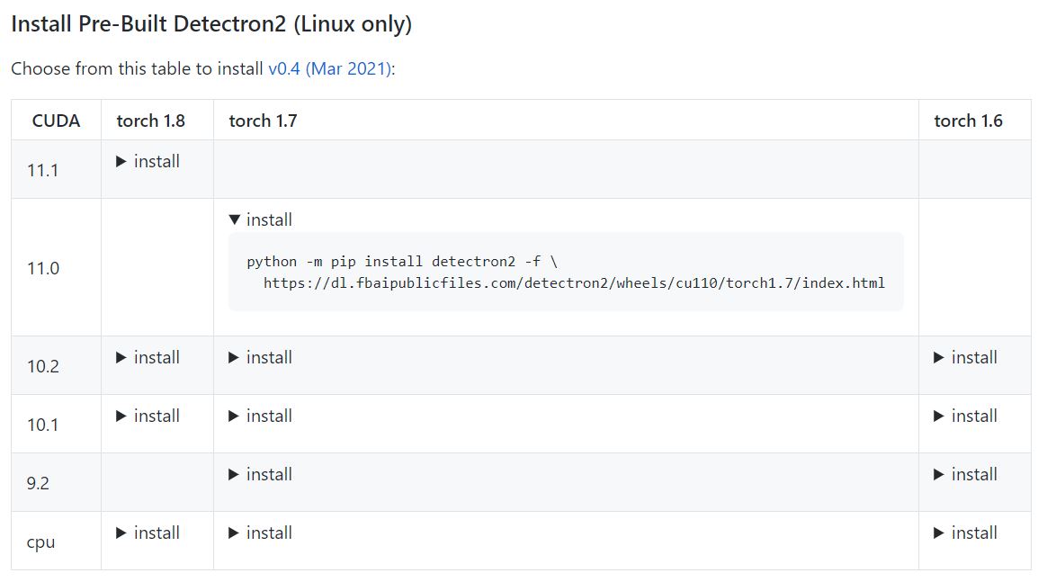Expand install for CUDA 10.2 torch 1.7
The image size is (1047, 582).
[x=259, y=357]
